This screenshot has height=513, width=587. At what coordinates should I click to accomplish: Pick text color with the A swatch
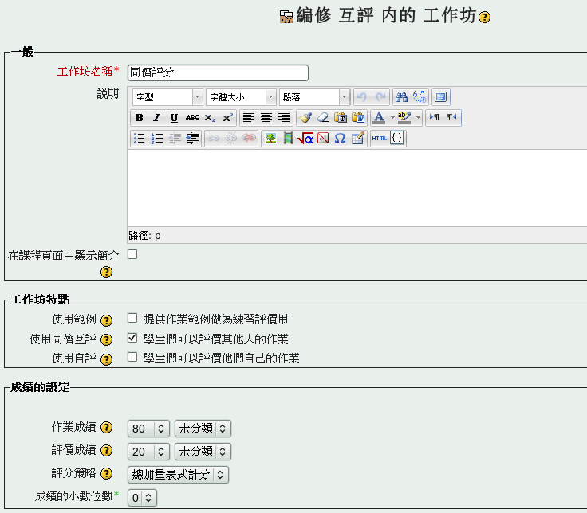click(x=379, y=118)
